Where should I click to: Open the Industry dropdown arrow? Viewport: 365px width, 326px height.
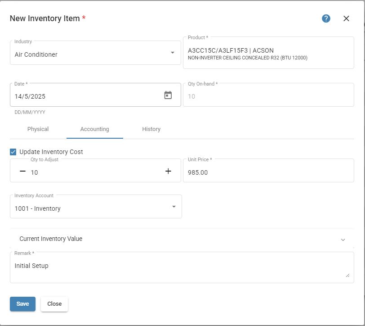(173, 53)
